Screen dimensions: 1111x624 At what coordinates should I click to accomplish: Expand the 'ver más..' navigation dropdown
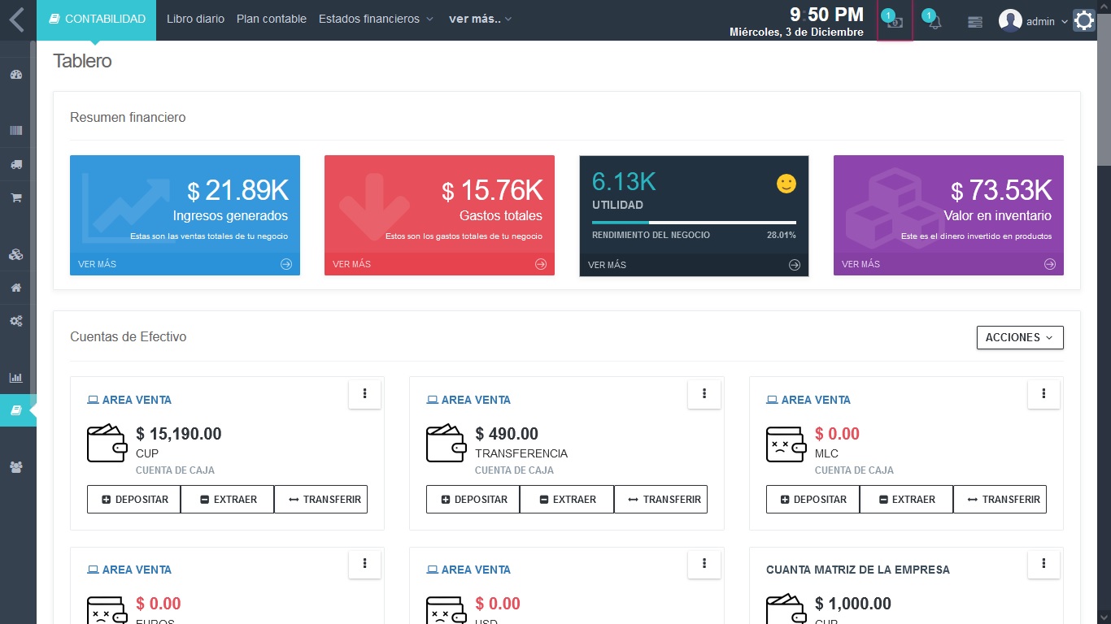(x=480, y=19)
